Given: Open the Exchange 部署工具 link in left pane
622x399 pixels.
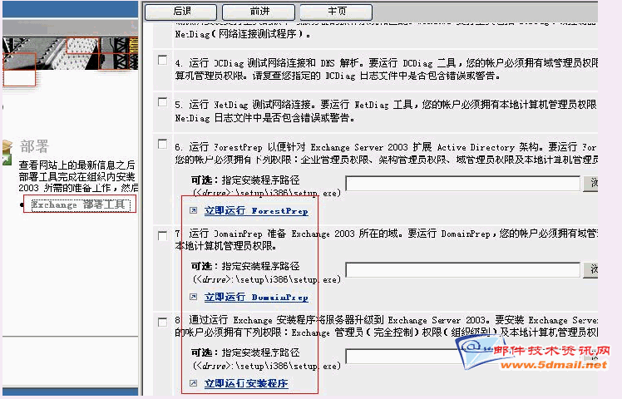Looking at the screenshot, I should click(81, 204).
